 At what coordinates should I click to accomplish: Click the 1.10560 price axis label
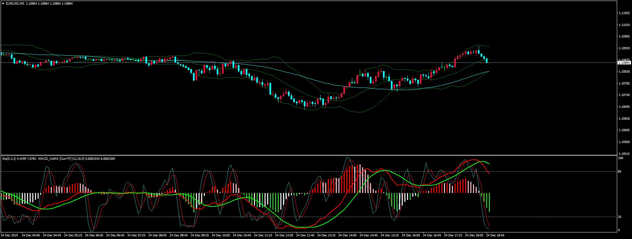pyautogui.click(x=624, y=142)
